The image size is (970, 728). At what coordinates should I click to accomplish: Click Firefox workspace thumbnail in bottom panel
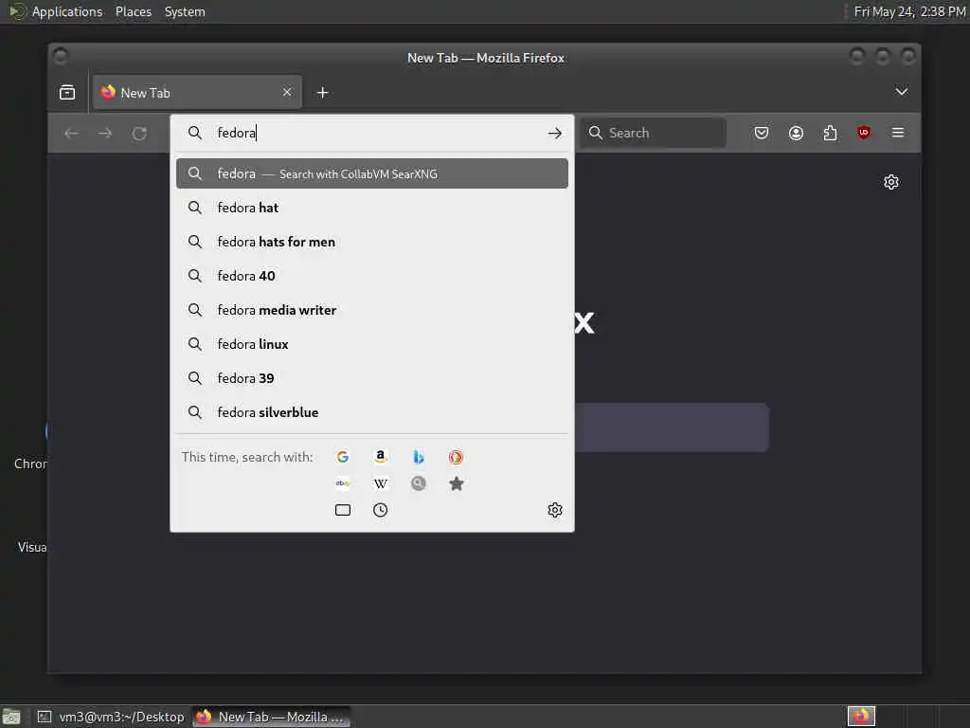[861, 717]
